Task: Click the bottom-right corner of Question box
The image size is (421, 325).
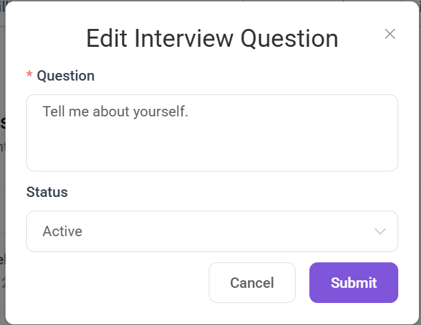Action: click(393, 166)
